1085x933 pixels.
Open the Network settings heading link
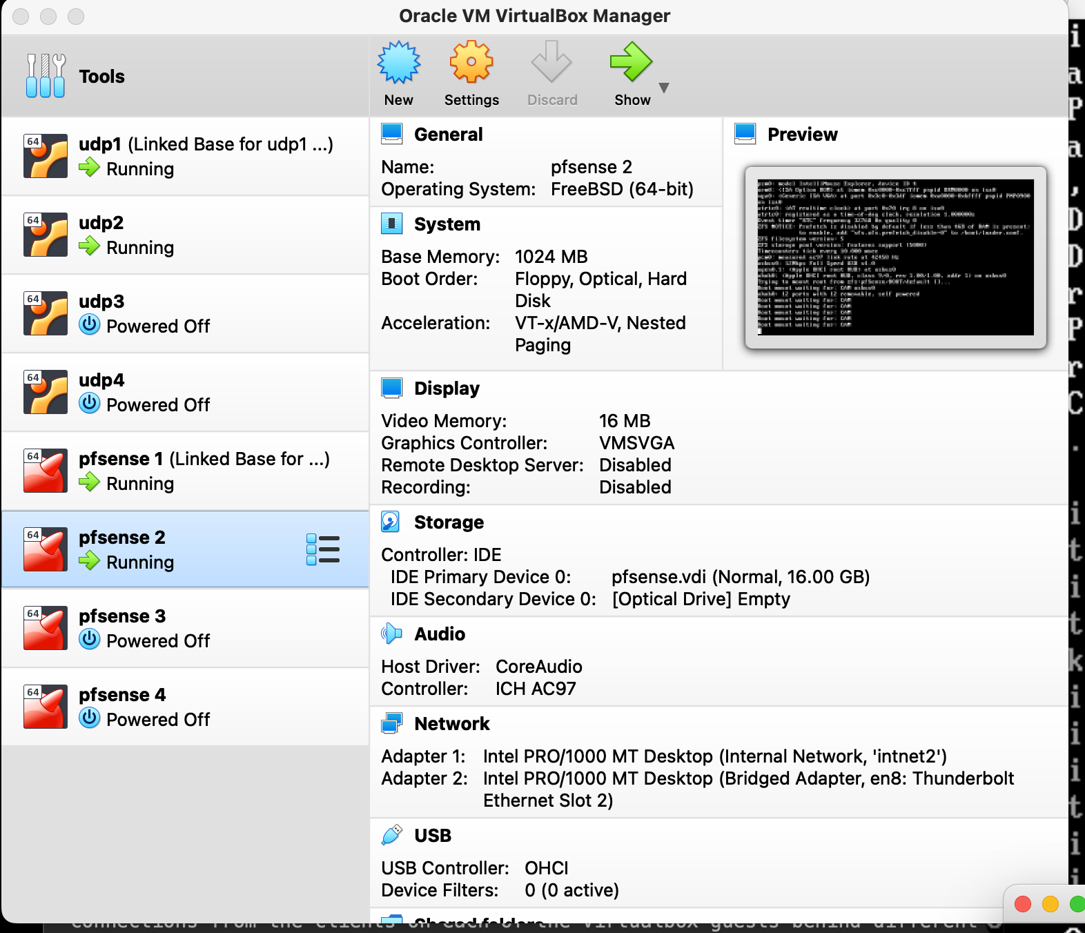452,724
